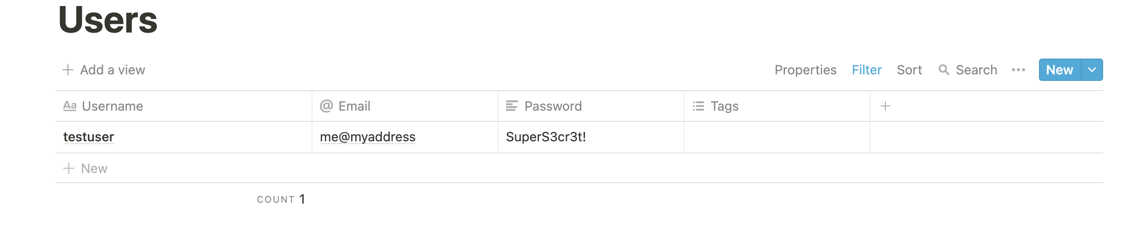The height and width of the screenshot is (225, 1145).
Task: Click the magnifier Search icon
Action: [944, 70]
